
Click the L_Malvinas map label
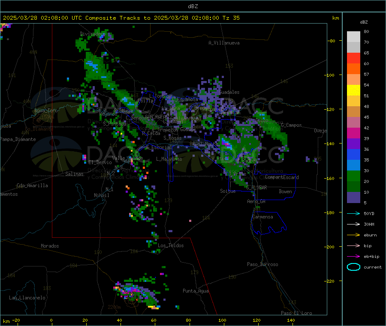169,159
